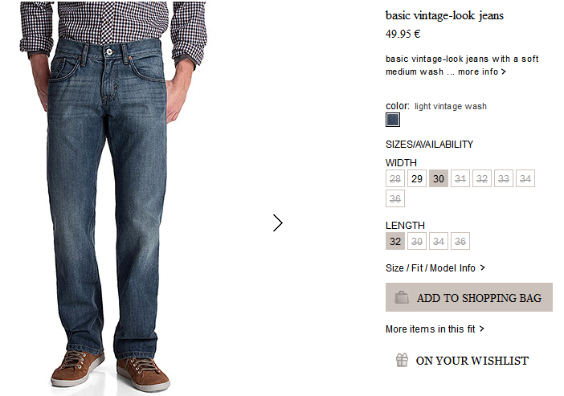Pick width option 36

pyautogui.click(x=395, y=198)
